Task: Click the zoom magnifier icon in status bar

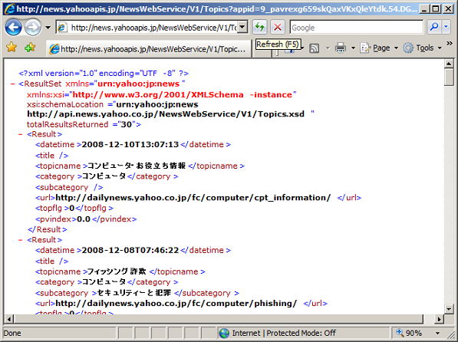Action: (x=400, y=333)
